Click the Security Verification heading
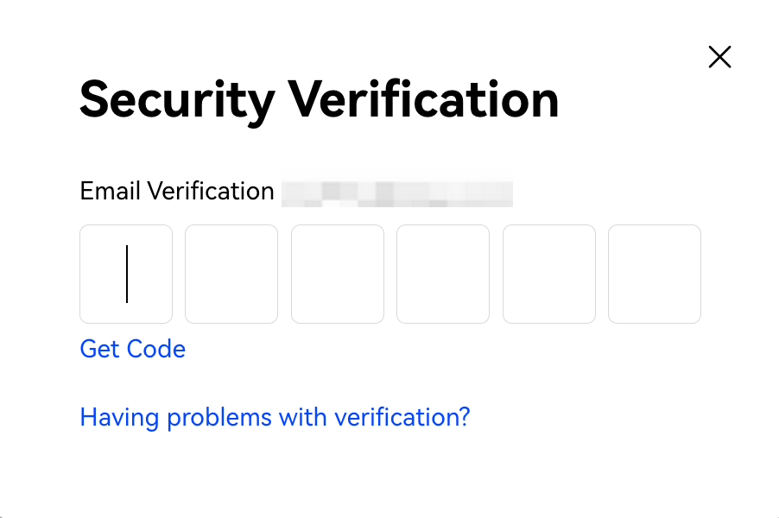The image size is (779, 518). point(319,99)
